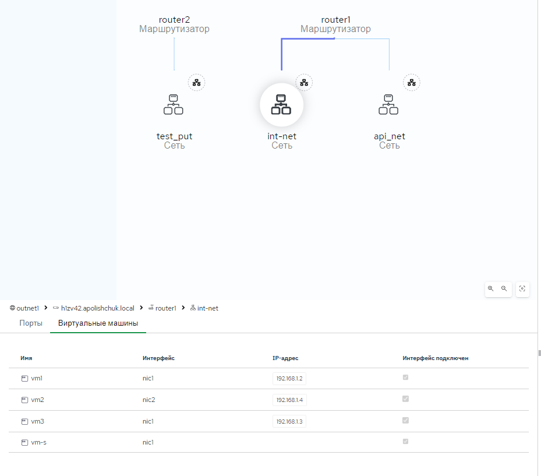
Task: Expand chevron after router1 breadcrumb
Action: pyautogui.click(x=183, y=308)
